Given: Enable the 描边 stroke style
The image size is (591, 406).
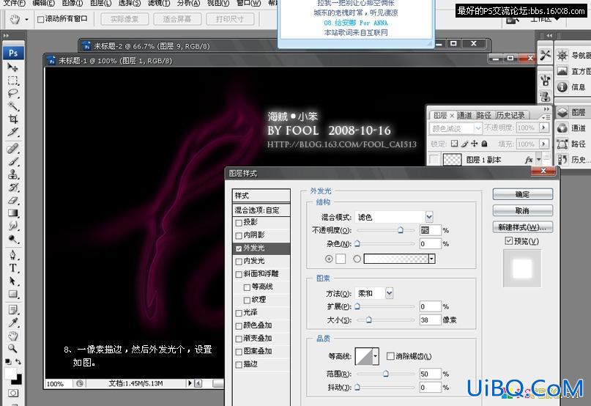Looking at the screenshot, I should point(239,365).
